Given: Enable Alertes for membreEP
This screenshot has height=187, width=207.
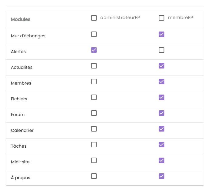Looking at the screenshot, I should pos(161,50).
